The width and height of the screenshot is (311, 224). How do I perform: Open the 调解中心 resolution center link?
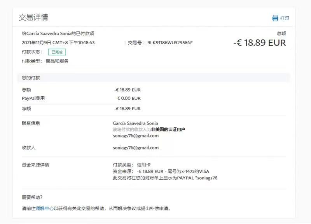[x=44, y=208]
